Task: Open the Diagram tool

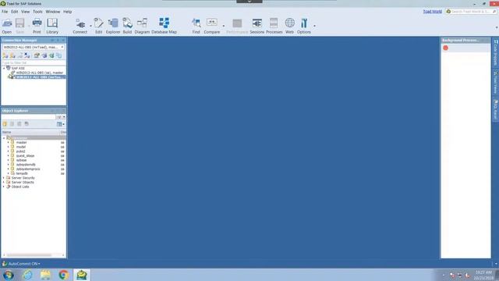Action: coord(142,26)
